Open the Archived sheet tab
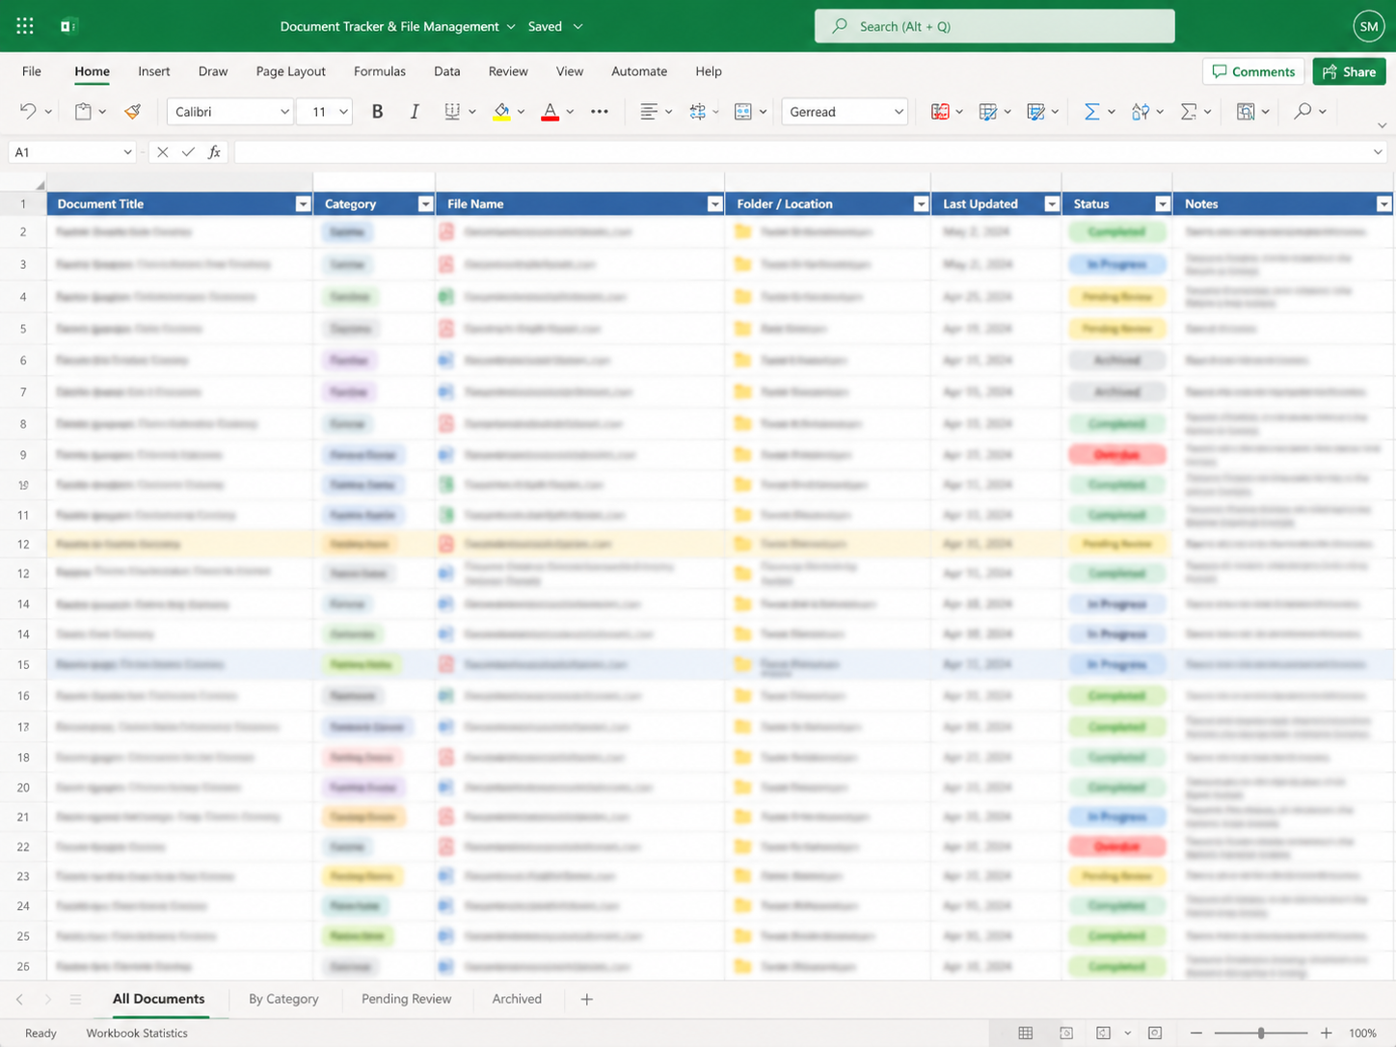This screenshot has height=1047, width=1396. pyautogui.click(x=517, y=999)
